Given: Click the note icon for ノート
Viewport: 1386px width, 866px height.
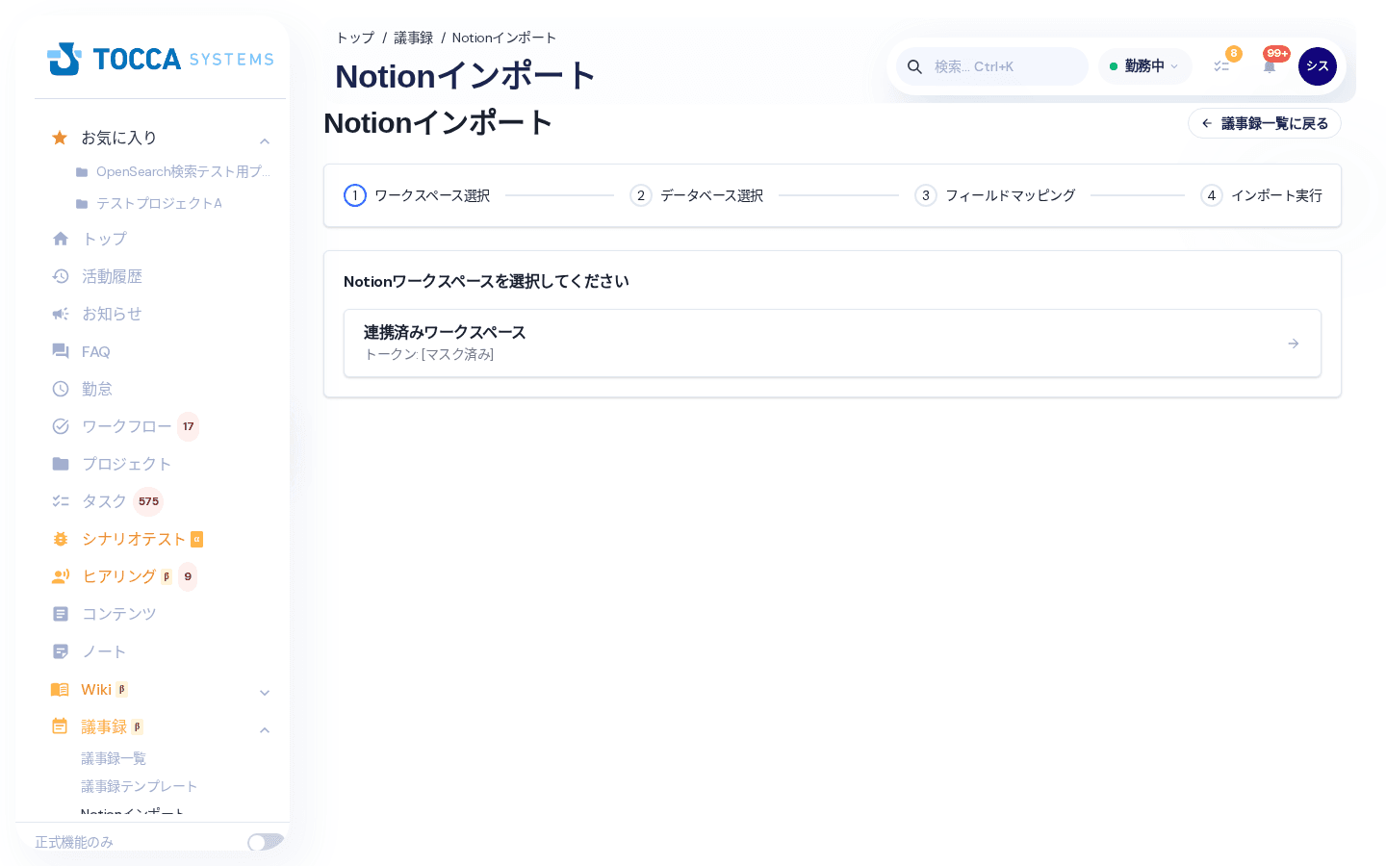Looking at the screenshot, I should 61,651.
